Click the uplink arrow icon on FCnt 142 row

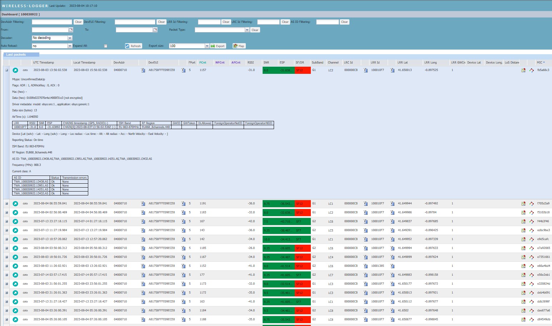coord(15,239)
